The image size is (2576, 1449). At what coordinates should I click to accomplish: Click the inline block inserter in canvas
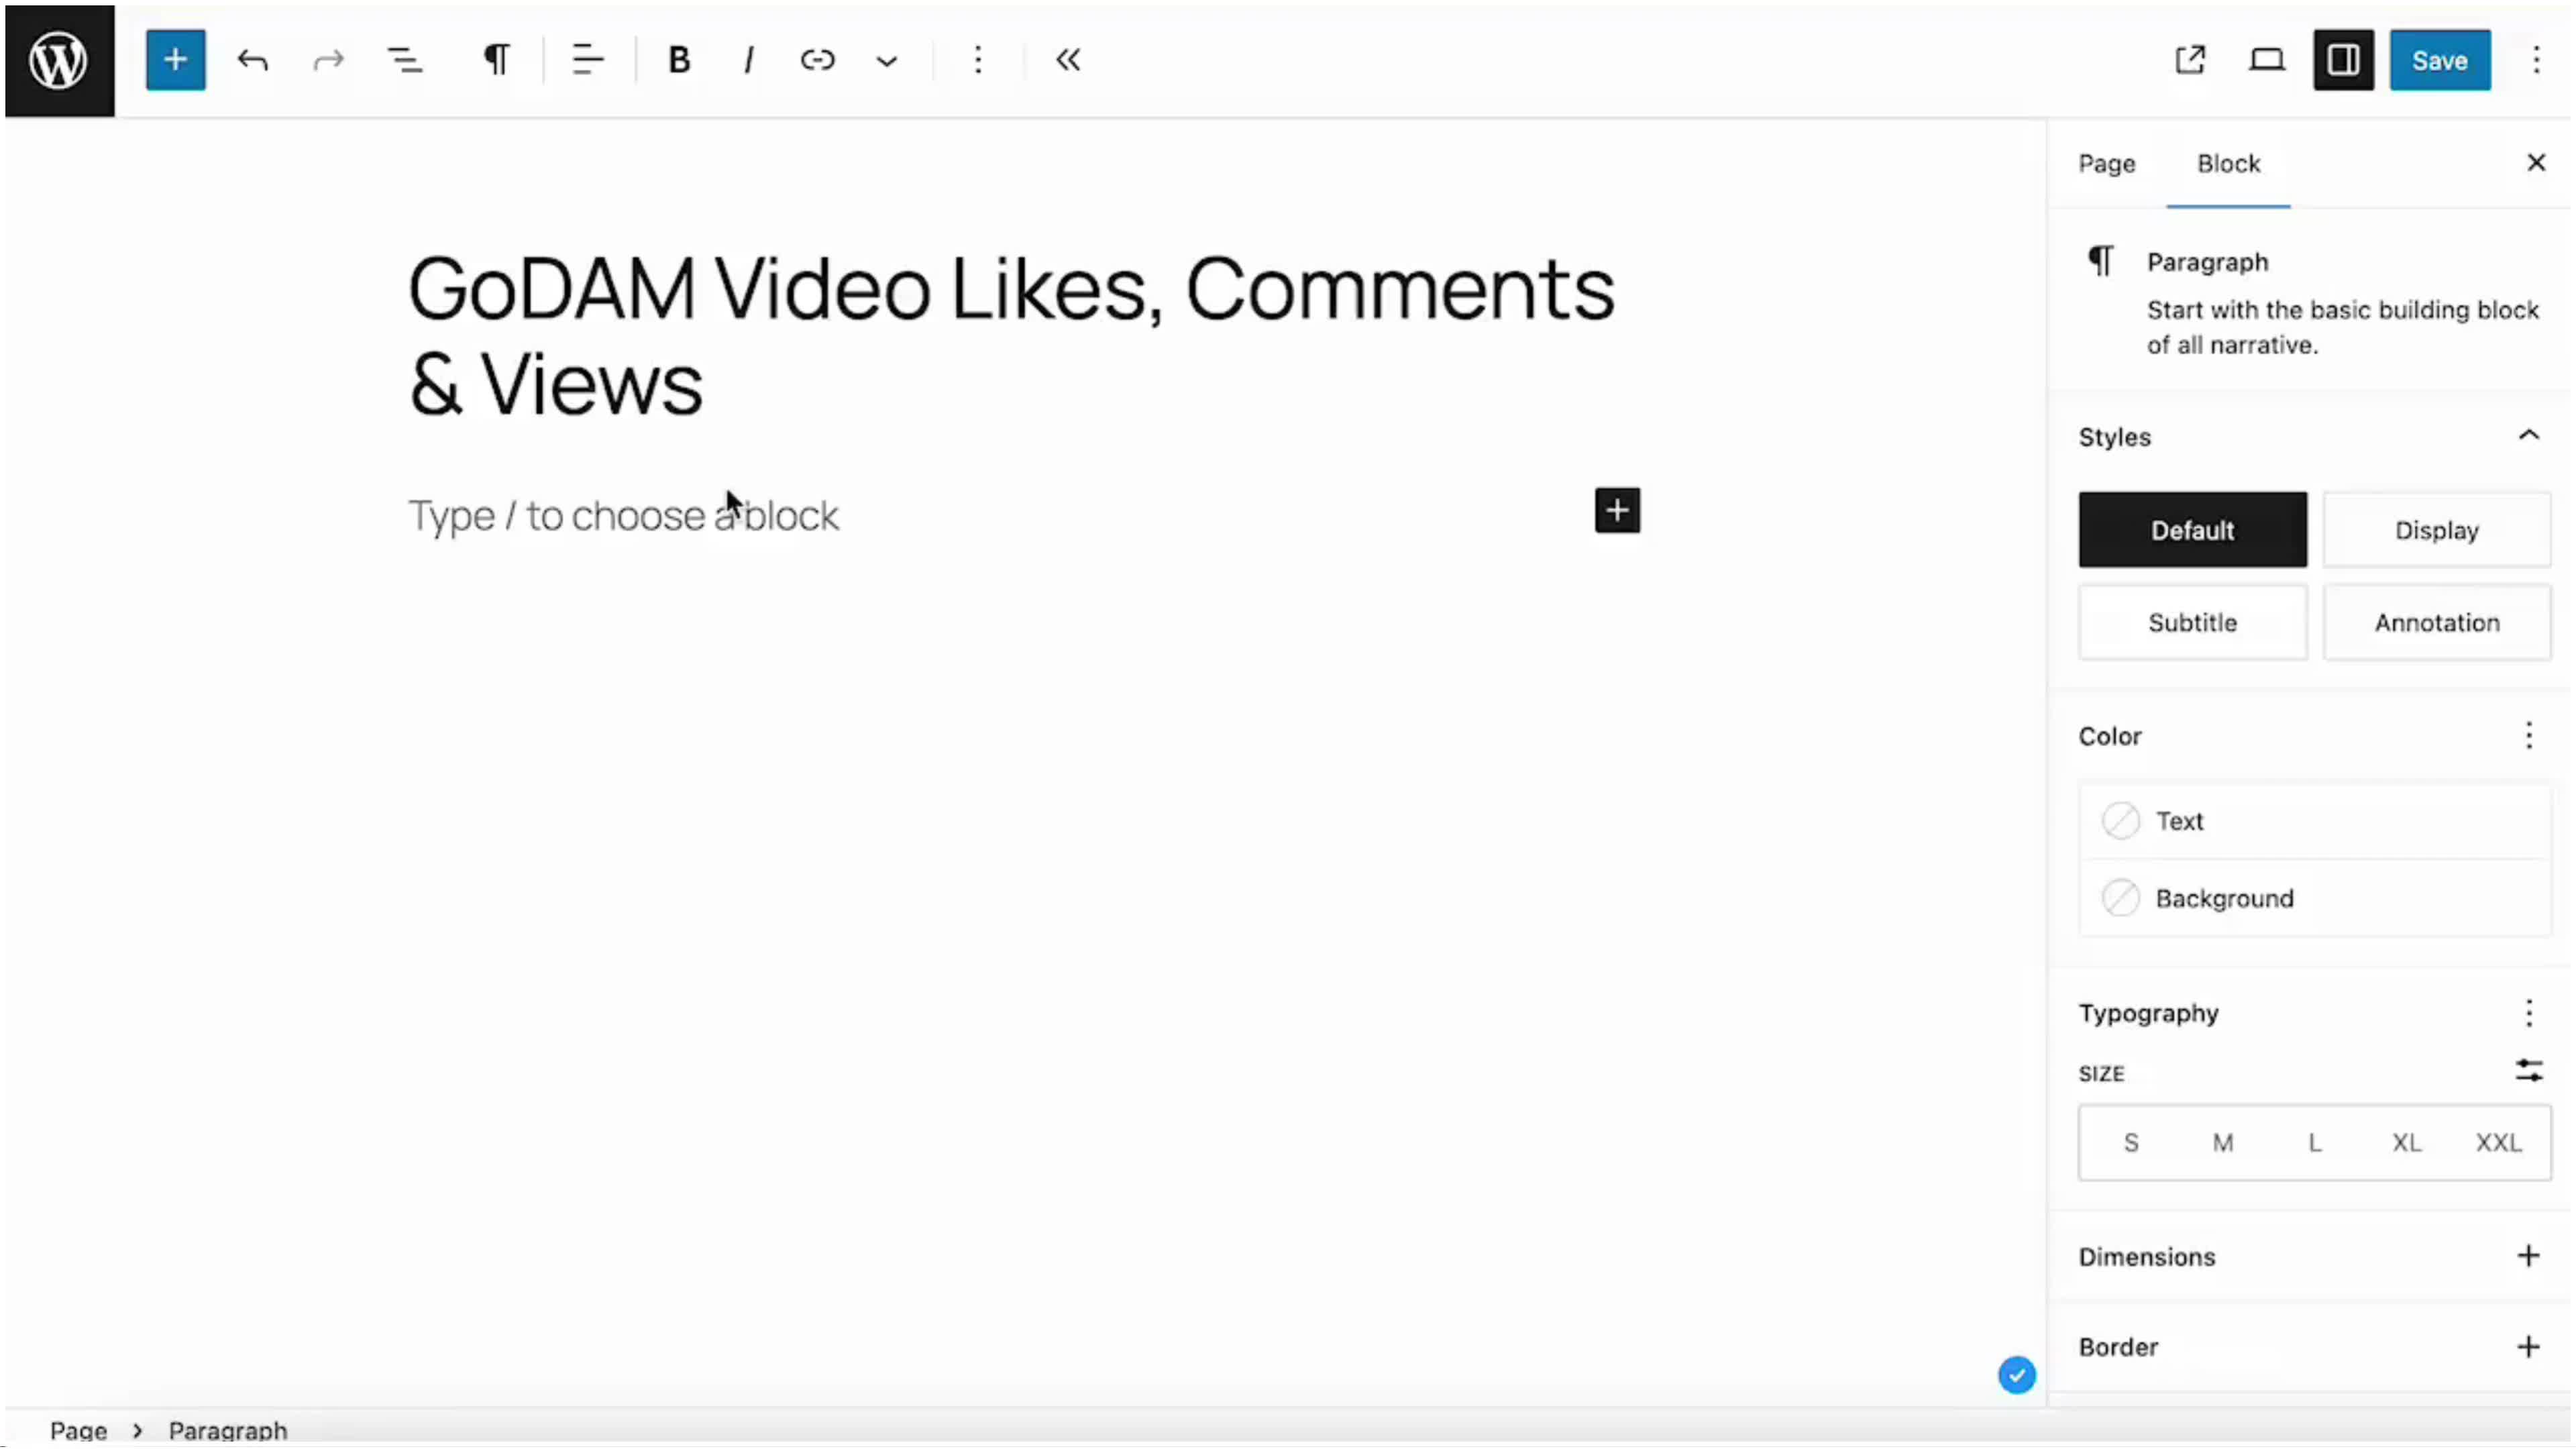click(1617, 510)
